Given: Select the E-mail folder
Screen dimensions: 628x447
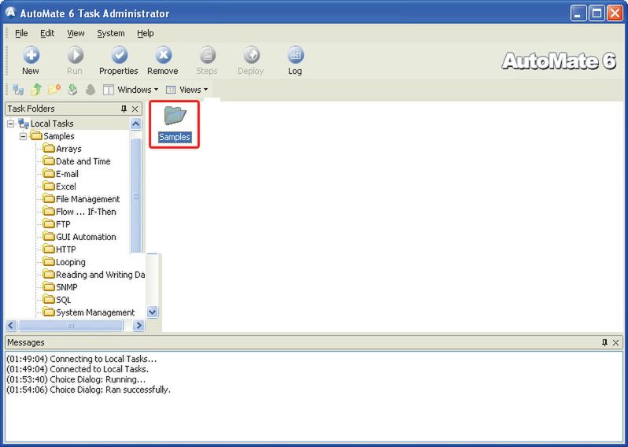Looking at the screenshot, I should pyautogui.click(x=67, y=174).
